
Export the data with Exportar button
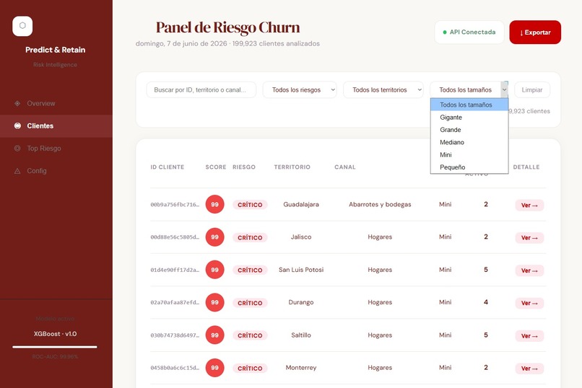[x=535, y=32]
